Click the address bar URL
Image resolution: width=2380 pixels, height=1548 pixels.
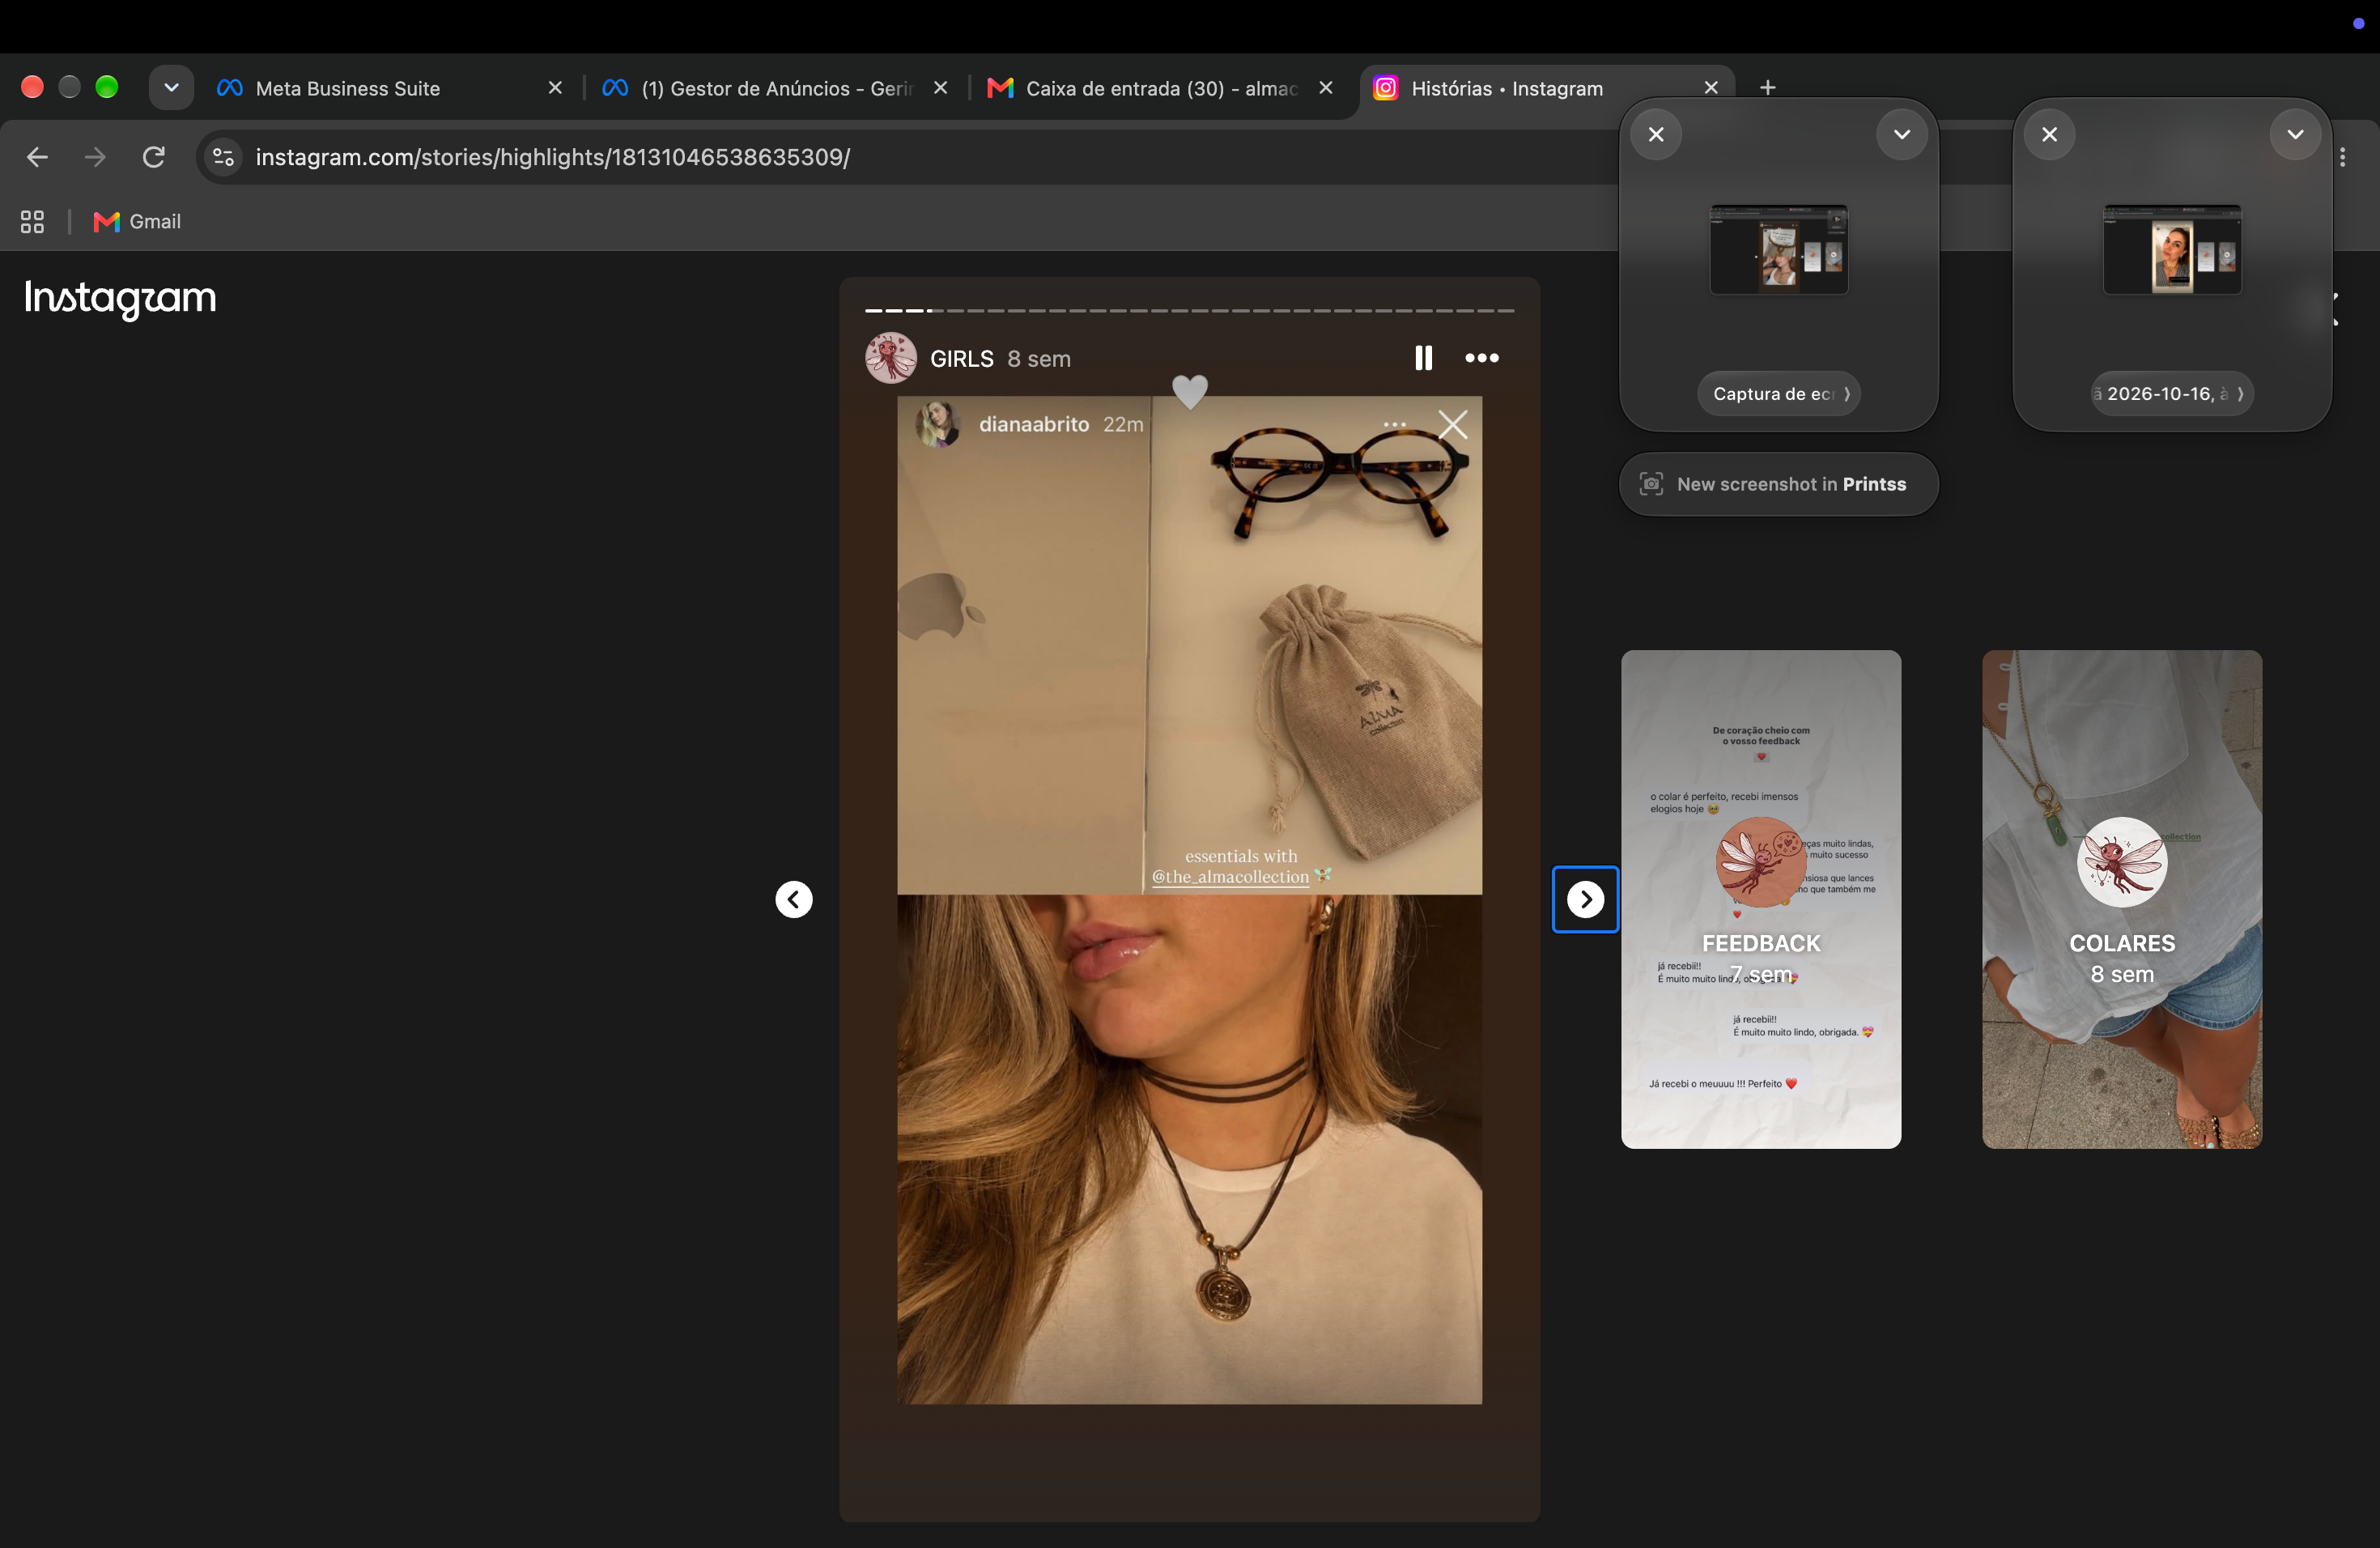pyautogui.click(x=553, y=157)
